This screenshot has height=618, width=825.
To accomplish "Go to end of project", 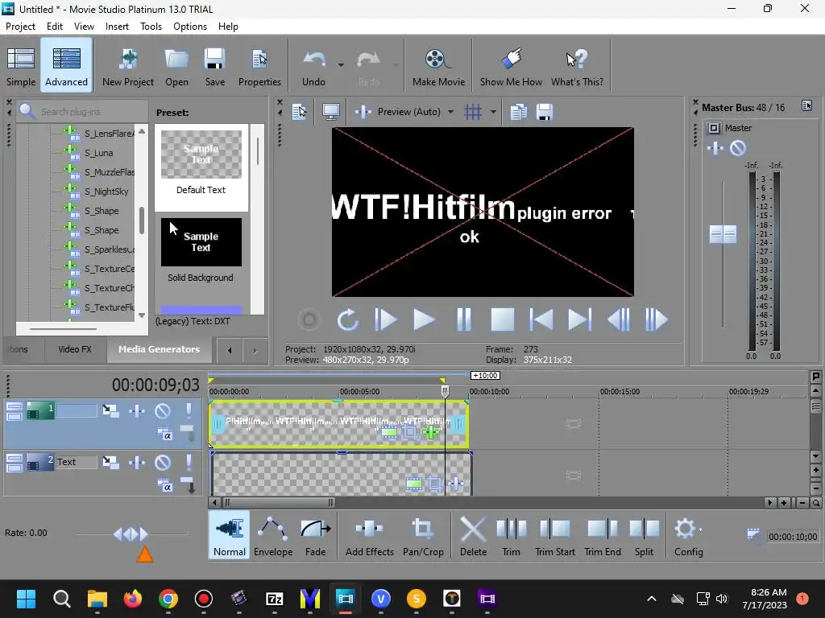I will 580,319.
